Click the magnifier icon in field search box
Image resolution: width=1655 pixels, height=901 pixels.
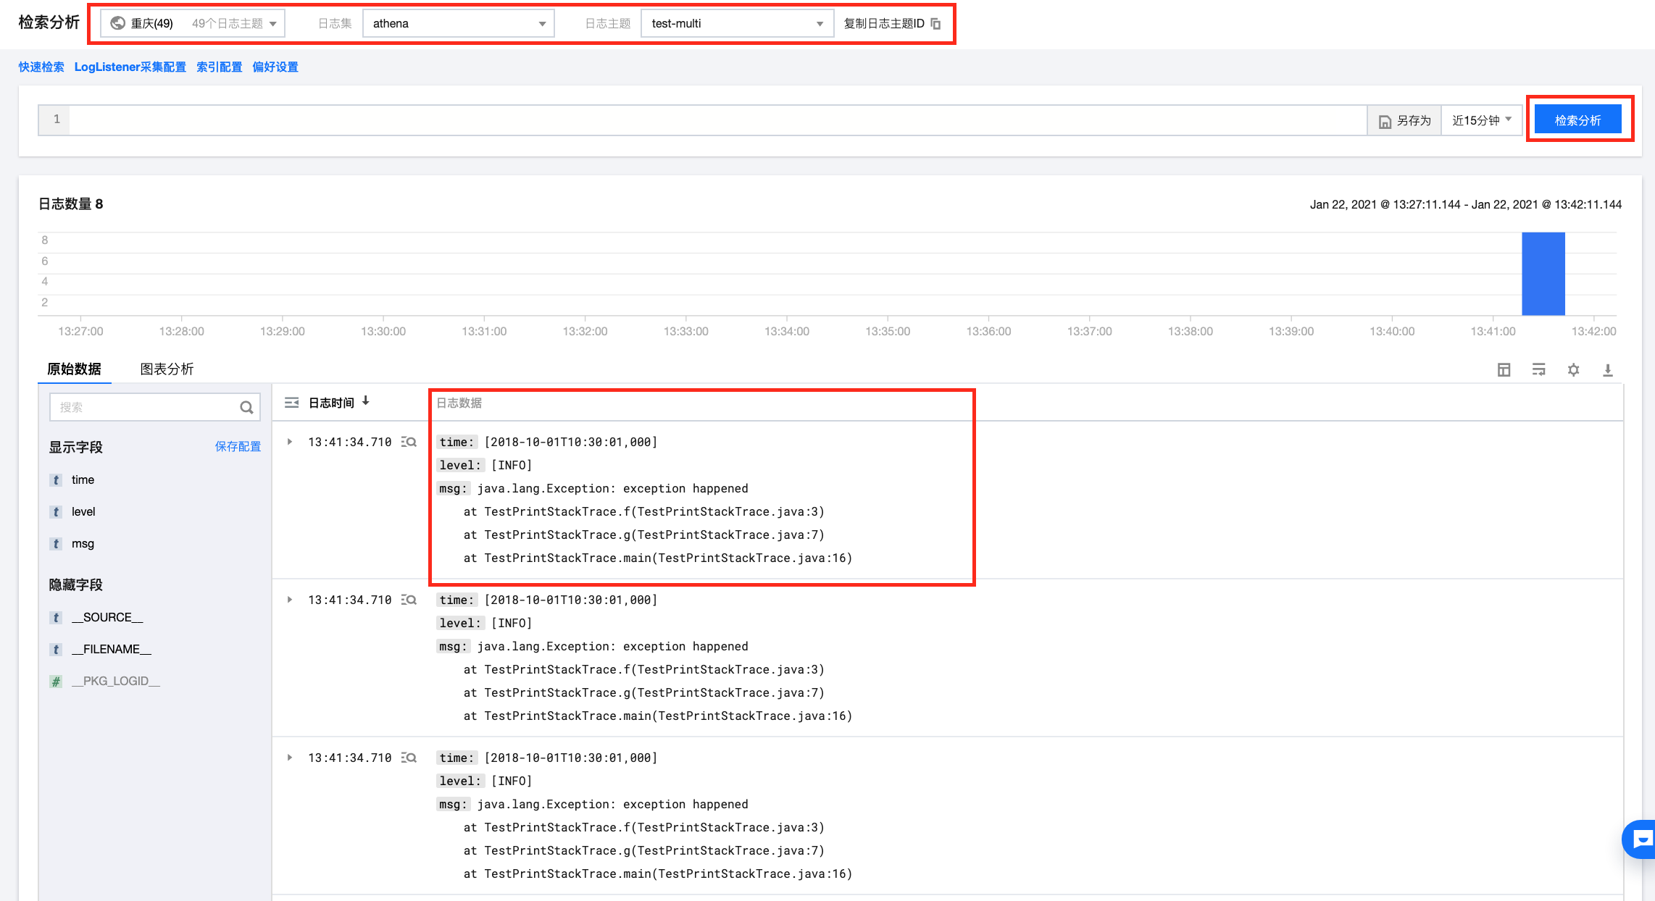[246, 408]
